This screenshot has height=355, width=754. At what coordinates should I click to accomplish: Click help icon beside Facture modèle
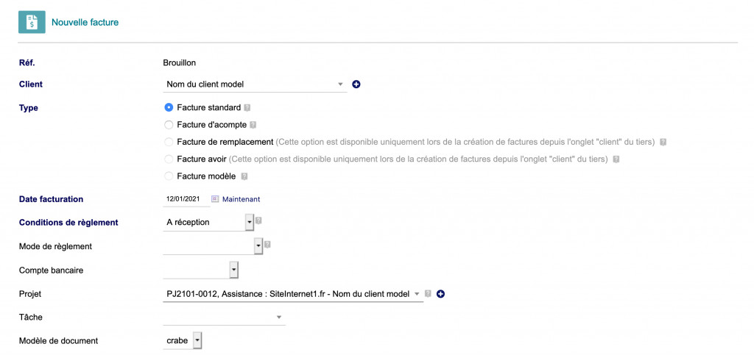click(x=244, y=176)
